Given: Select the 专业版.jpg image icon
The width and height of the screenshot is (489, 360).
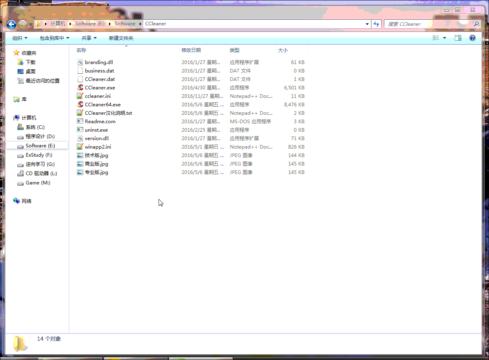Looking at the screenshot, I should [x=80, y=172].
